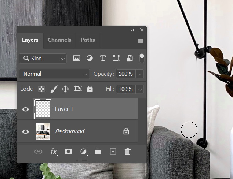Filter for smart object layers icon
Image resolution: width=233 pixels, height=179 pixels.
(130, 59)
